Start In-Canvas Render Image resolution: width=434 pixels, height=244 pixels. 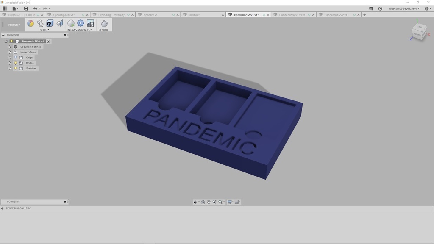coord(71,23)
